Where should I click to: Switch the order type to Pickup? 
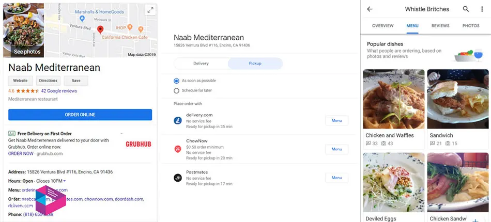point(255,64)
